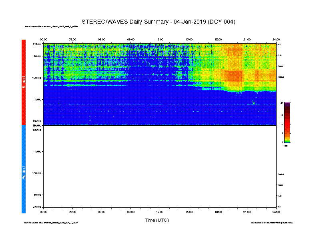Click the 1MHz label in Ahead panel
Image resolution: width=317 pixels, height=245 pixels.
coord(38,99)
